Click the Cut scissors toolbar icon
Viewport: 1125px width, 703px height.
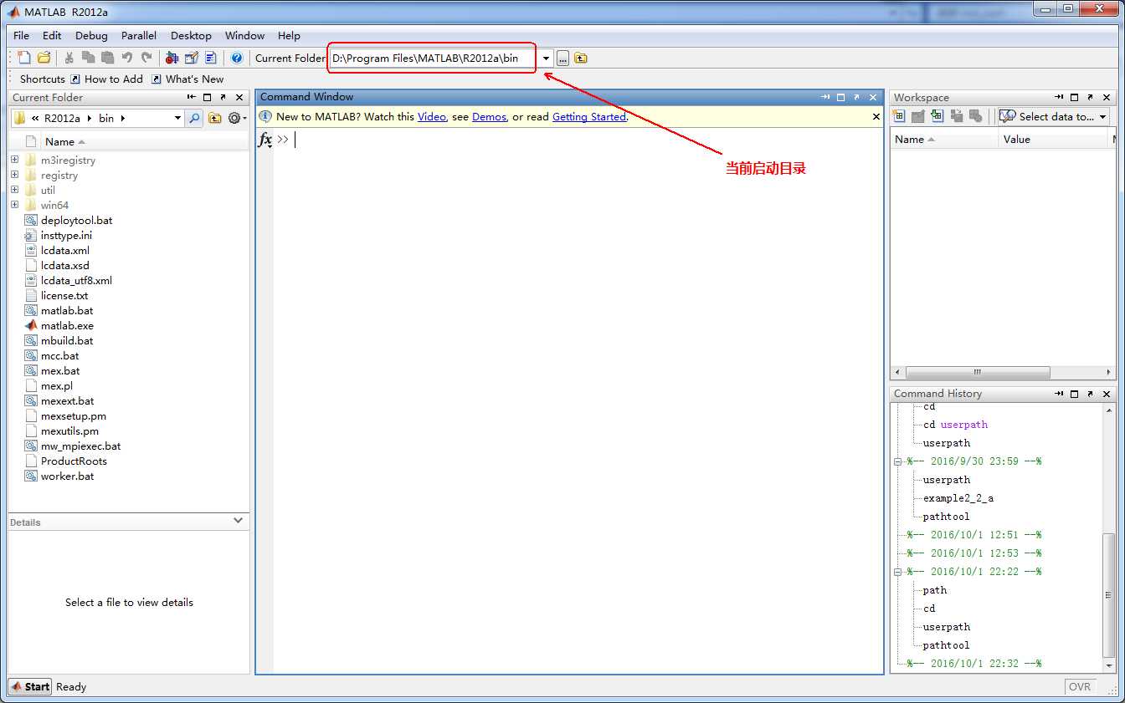[69, 58]
